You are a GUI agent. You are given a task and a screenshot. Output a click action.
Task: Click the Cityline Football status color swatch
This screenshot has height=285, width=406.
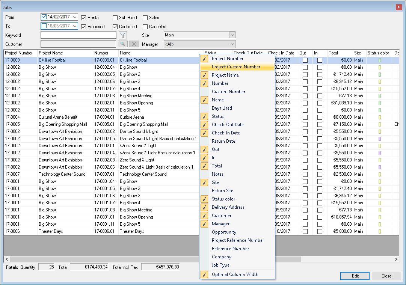click(380, 60)
